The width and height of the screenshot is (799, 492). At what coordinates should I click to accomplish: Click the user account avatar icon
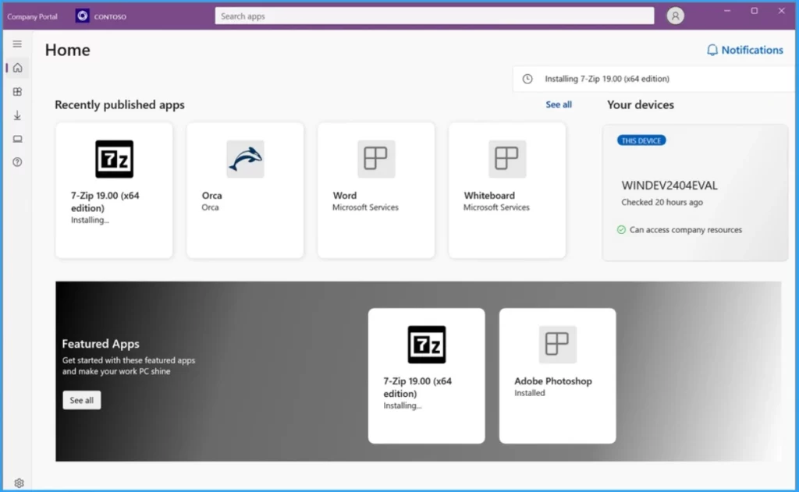[x=675, y=16]
